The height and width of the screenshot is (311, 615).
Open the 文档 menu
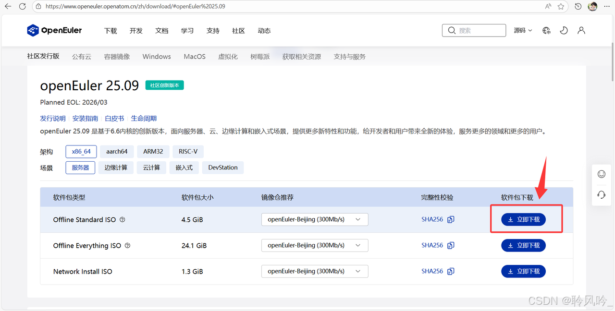tap(162, 31)
